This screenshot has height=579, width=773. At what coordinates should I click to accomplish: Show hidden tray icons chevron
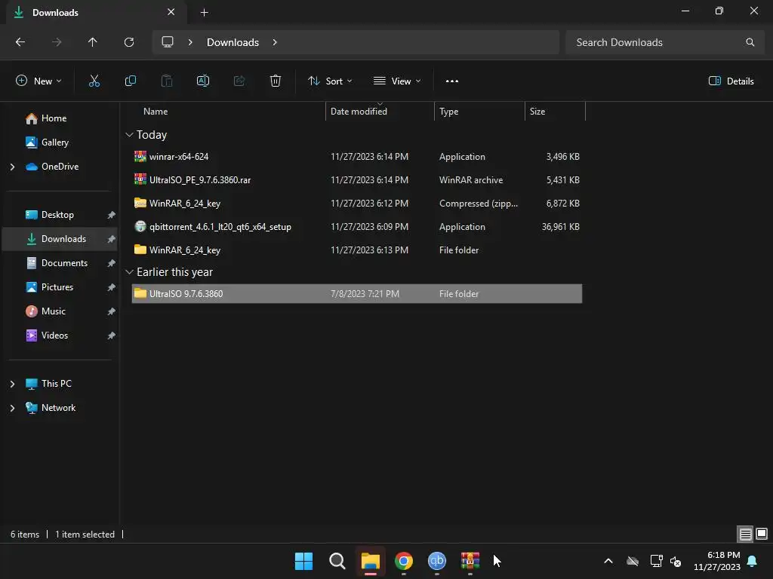click(608, 561)
